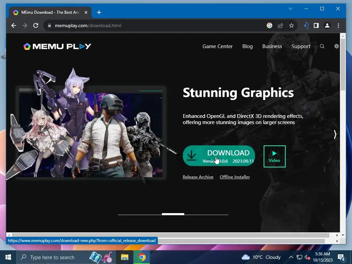This screenshot has height=264, width=352.
Task: Click the address bar URL
Action: 88,25
